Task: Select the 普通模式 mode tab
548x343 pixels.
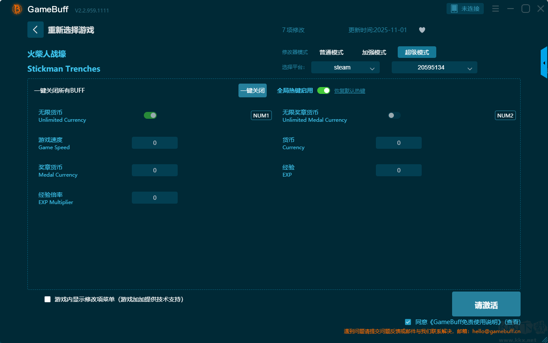Action: point(331,52)
